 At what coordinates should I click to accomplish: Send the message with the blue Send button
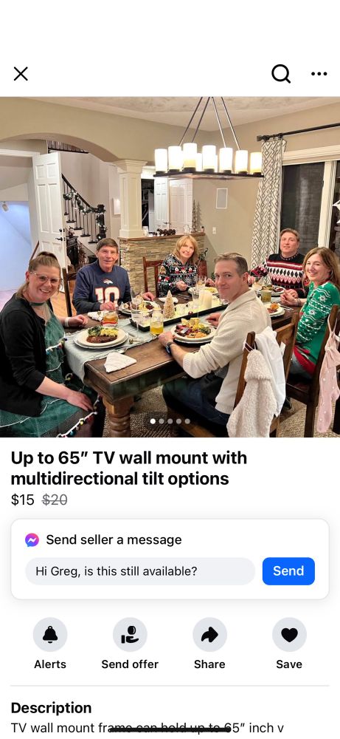click(288, 571)
